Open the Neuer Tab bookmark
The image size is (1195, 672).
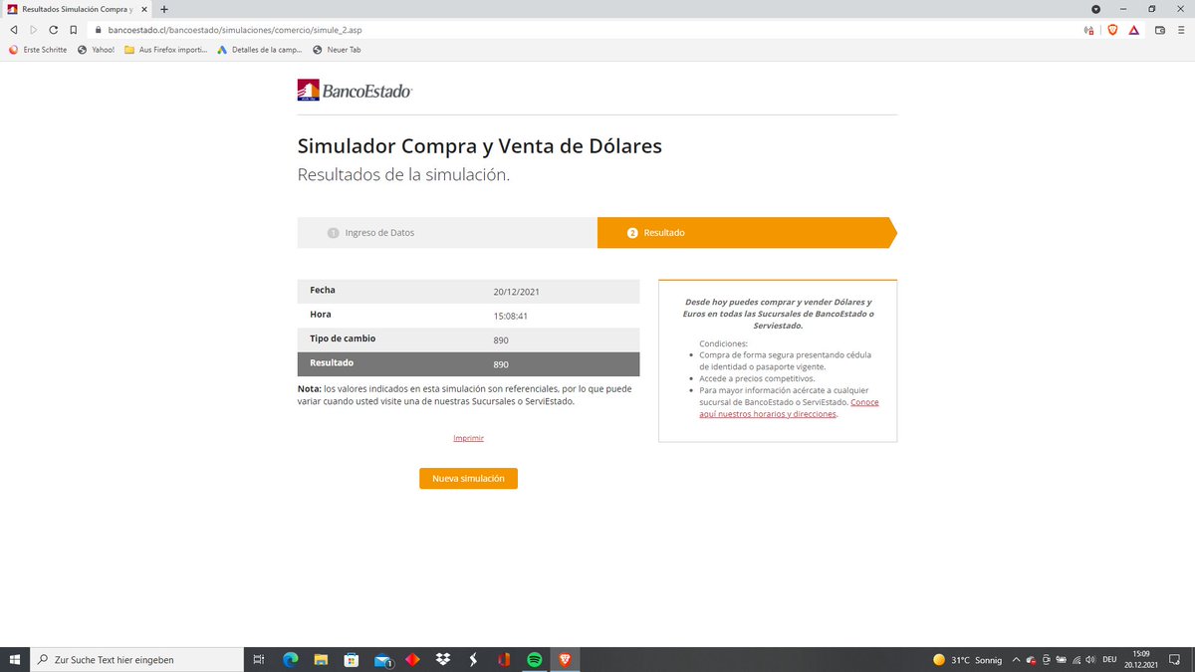pyautogui.click(x=337, y=50)
